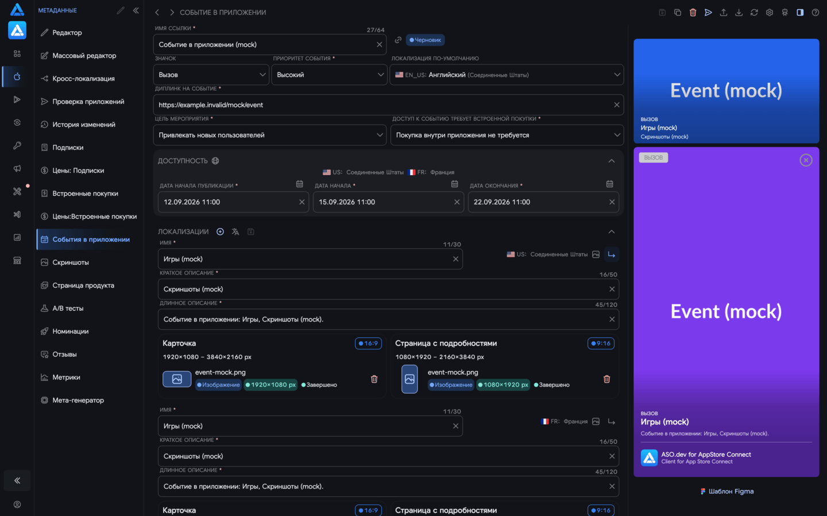Open the store icon in the left rail
827x516 pixels.
17,260
